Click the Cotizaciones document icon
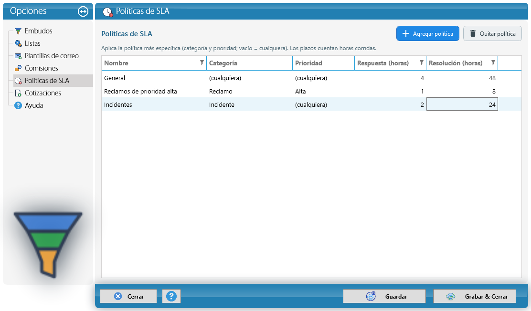 18,93
